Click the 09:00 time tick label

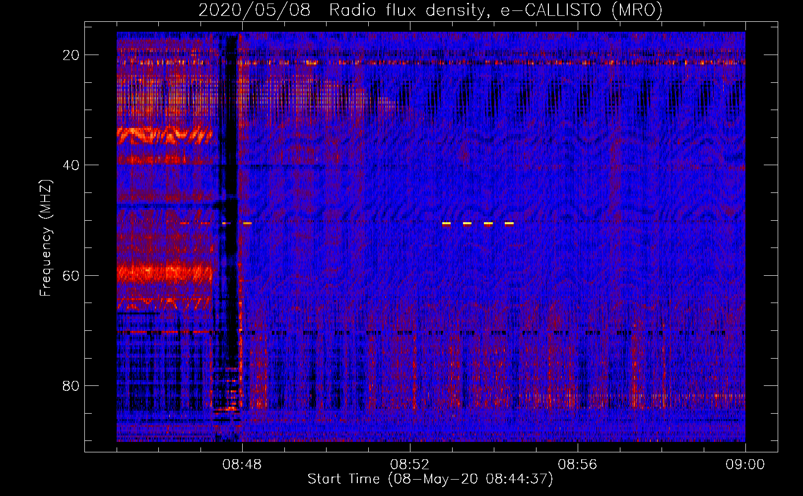745,465
